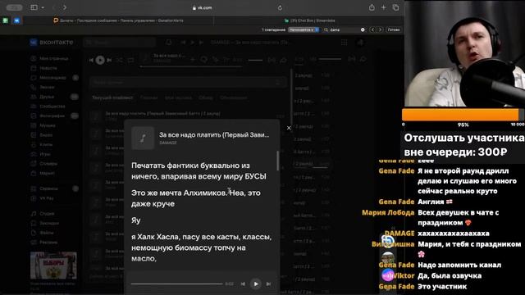Viewport: 525px width, 295px height.
Task: Toggle shuffle in the music page player
Action: (120, 60)
